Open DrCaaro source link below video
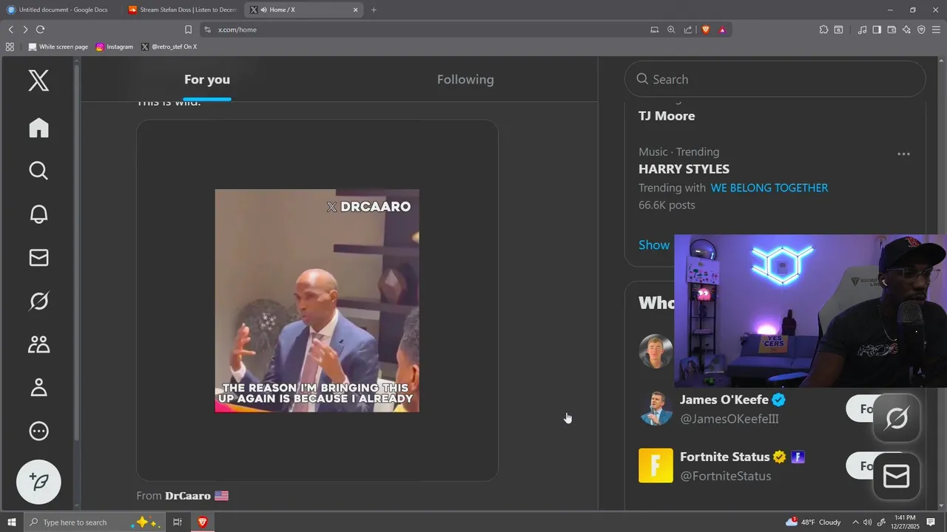Image resolution: width=947 pixels, height=532 pixels. click(x=188, y=496)
